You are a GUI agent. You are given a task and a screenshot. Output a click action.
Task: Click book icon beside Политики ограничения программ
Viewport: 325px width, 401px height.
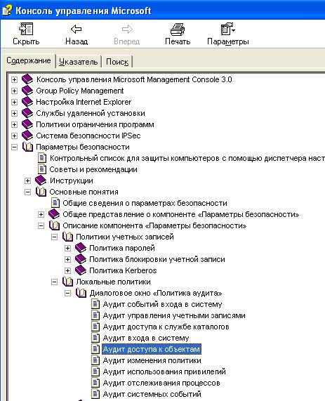(27, 124)
